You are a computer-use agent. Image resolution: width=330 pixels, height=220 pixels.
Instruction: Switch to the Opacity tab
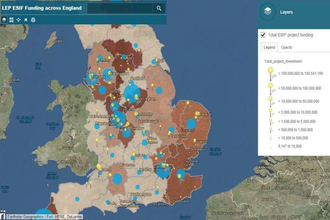[x=287, y=47]
